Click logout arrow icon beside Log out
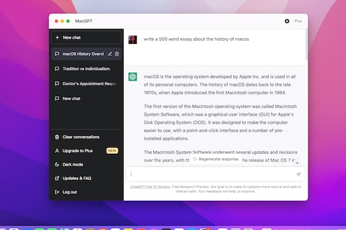Screen dimensions: 346x230 [57, 192]
